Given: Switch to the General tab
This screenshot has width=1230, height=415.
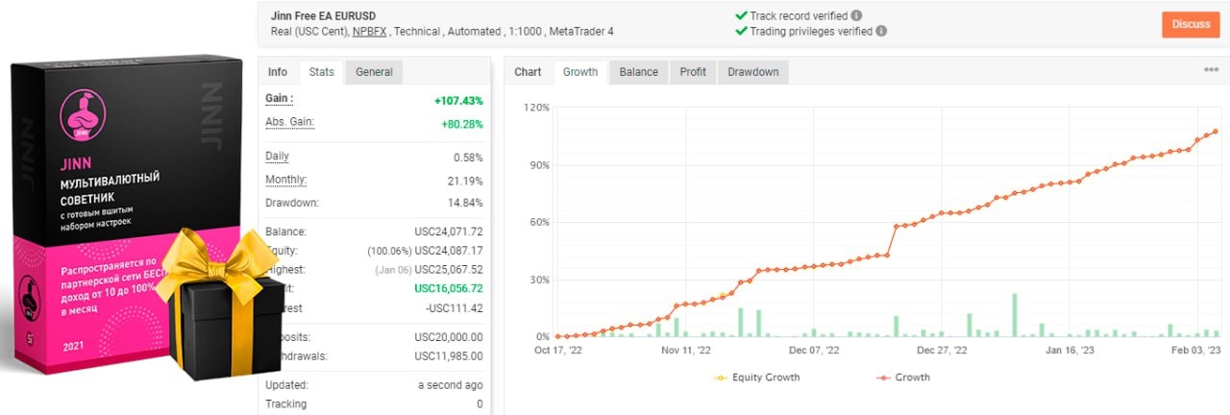Looking at the screenshot, I should click(374, 72).
